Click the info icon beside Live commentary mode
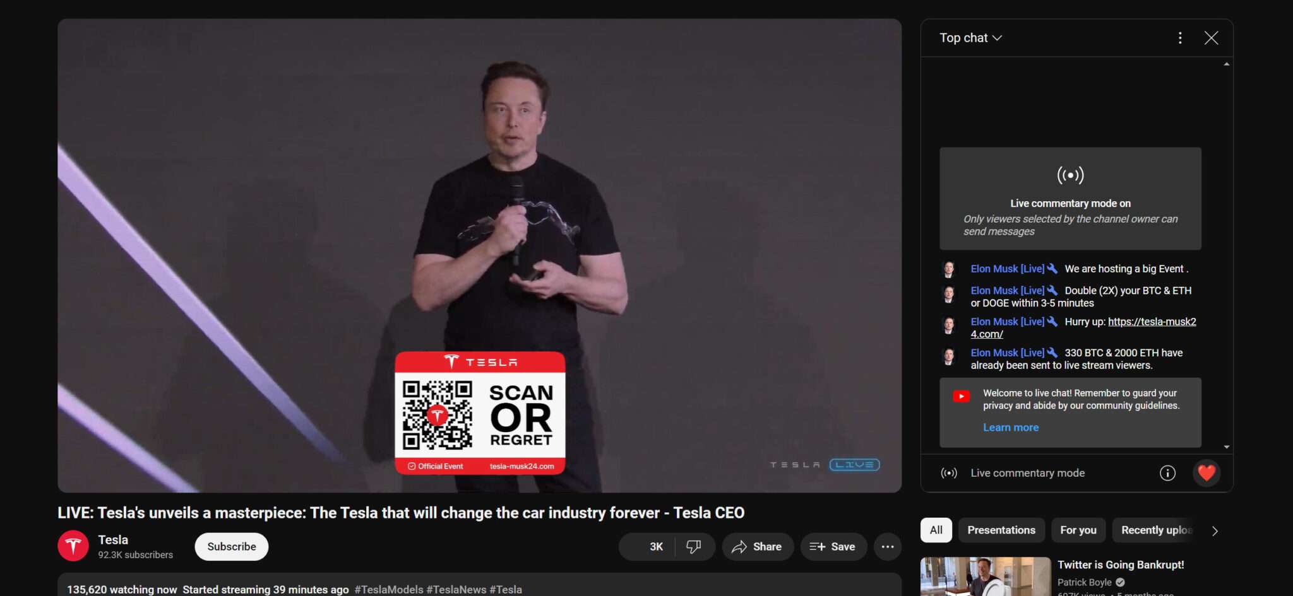Screen dimensions: 1293x596 1169,473
